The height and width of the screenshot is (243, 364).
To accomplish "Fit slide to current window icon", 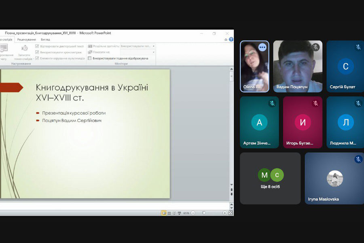I will (231, 213).
